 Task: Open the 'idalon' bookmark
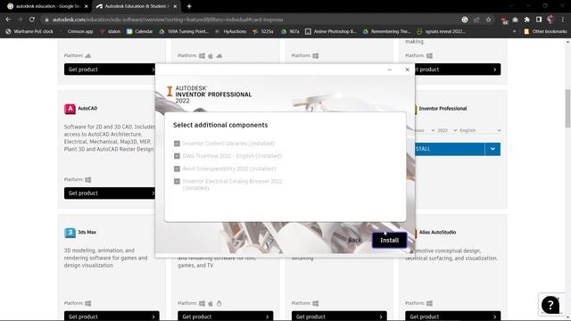tap(111, 32)
